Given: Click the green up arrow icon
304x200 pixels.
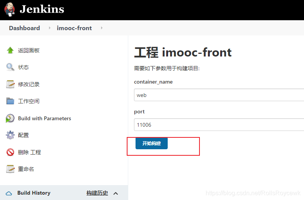Looking at the screenshot, I should click(10, 50).
